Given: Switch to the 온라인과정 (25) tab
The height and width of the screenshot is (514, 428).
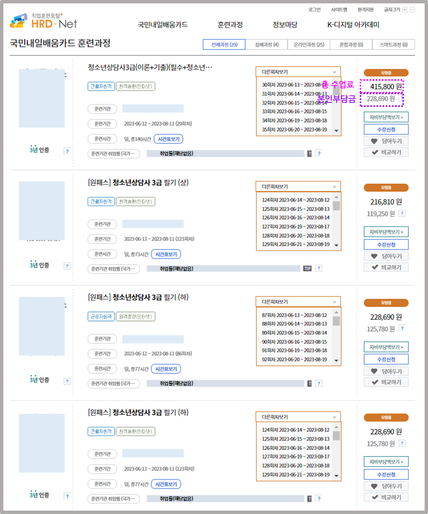Looking at the screenshot, I should click(x=309, y=44).
